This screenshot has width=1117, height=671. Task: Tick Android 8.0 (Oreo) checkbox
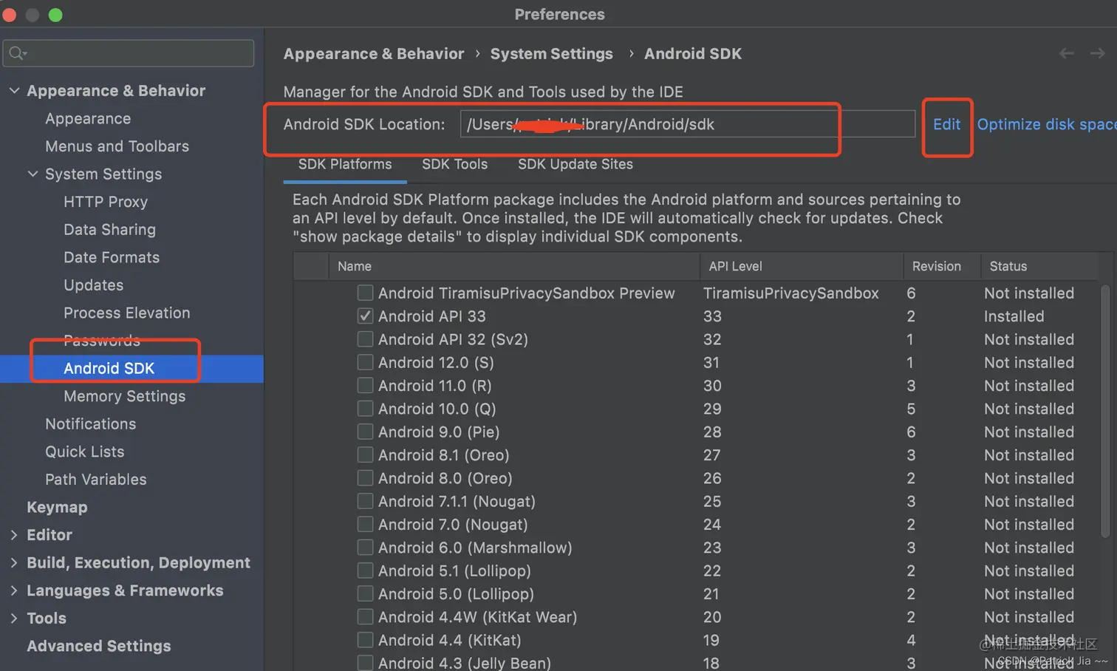coord(365,478)
